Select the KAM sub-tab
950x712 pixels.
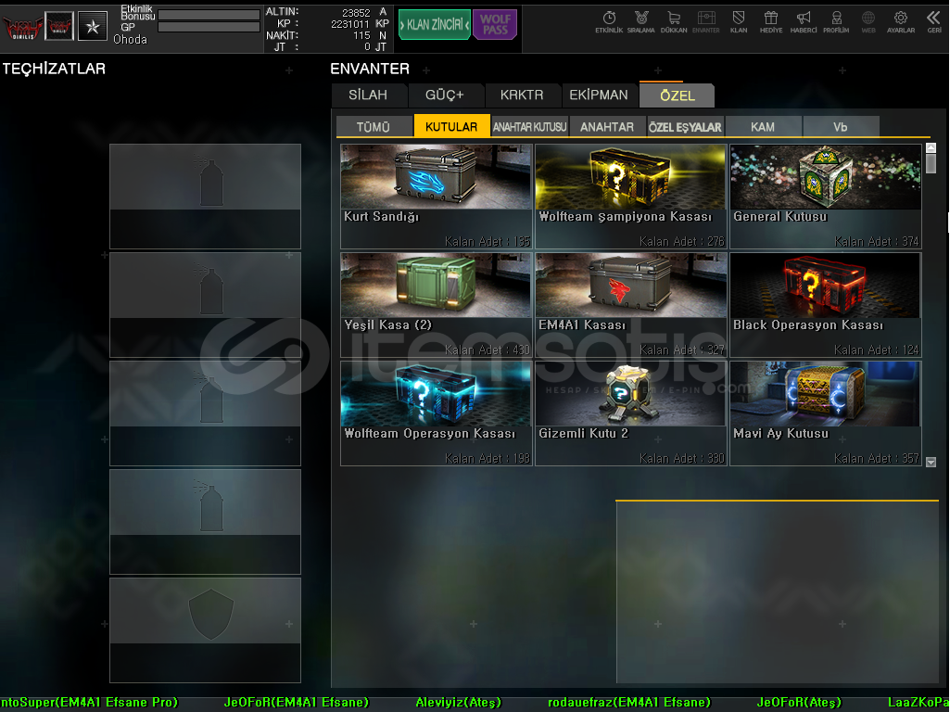(763, 127)
